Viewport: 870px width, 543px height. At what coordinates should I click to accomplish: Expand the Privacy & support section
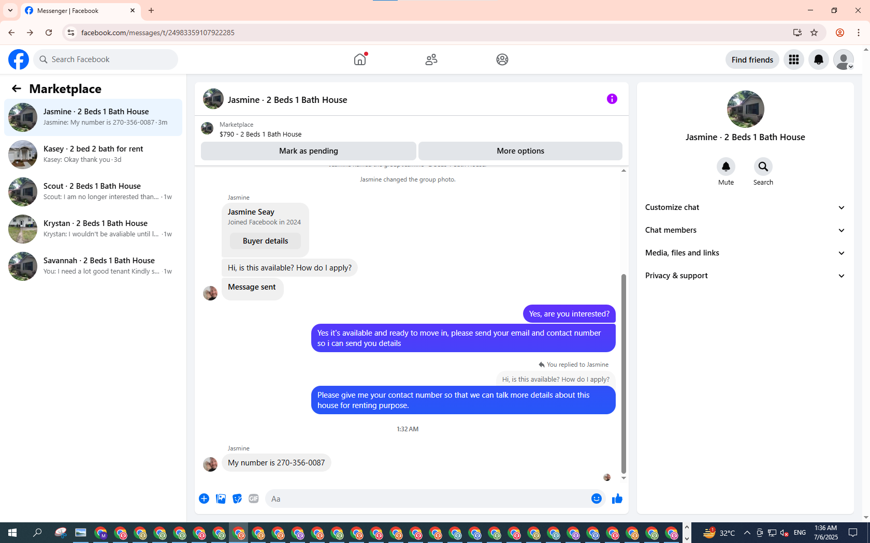tap(745, 276)
